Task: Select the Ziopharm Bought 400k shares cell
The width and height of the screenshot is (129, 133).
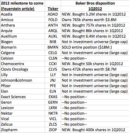Action: pos(95,130)
